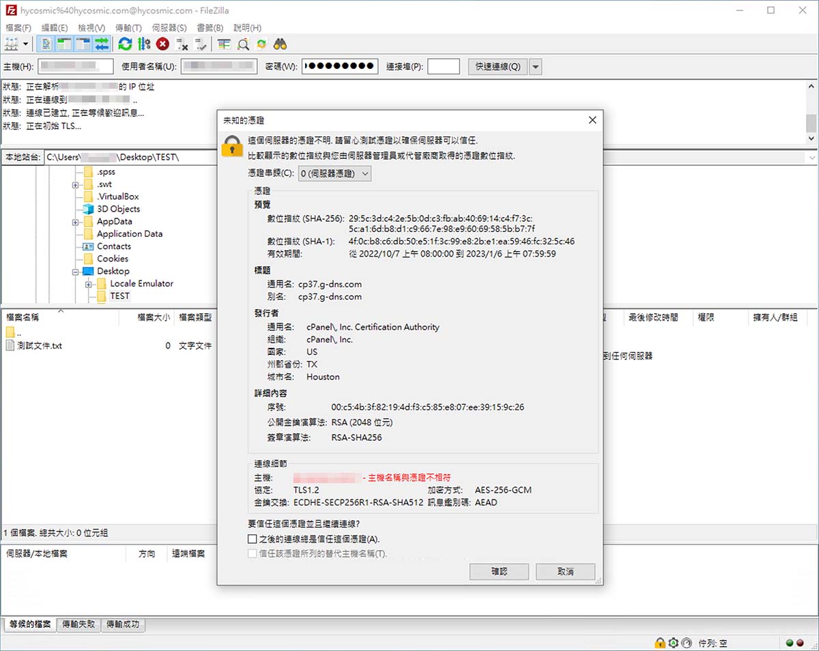This screenshot has height=651, width=819.
Task: Expand the .swt folder node
Action: pyautogui.click(x=76, y=184)
